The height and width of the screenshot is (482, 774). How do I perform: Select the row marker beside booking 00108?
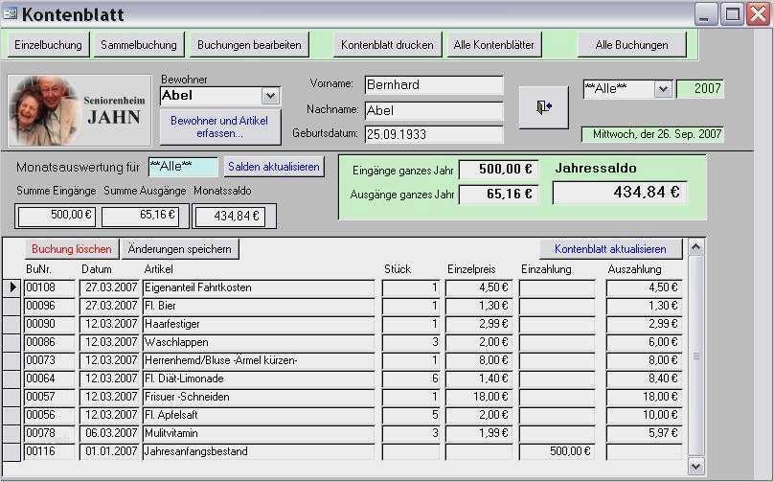(x=11, y=287)
